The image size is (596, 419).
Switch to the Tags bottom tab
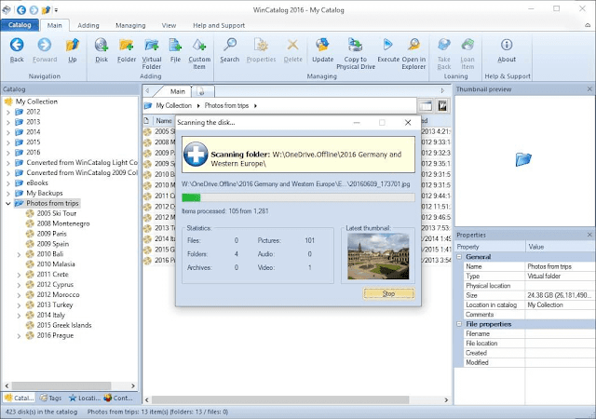51,398
